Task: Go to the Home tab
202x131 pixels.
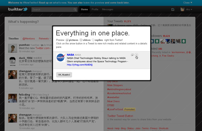Action: pos(85,9)
